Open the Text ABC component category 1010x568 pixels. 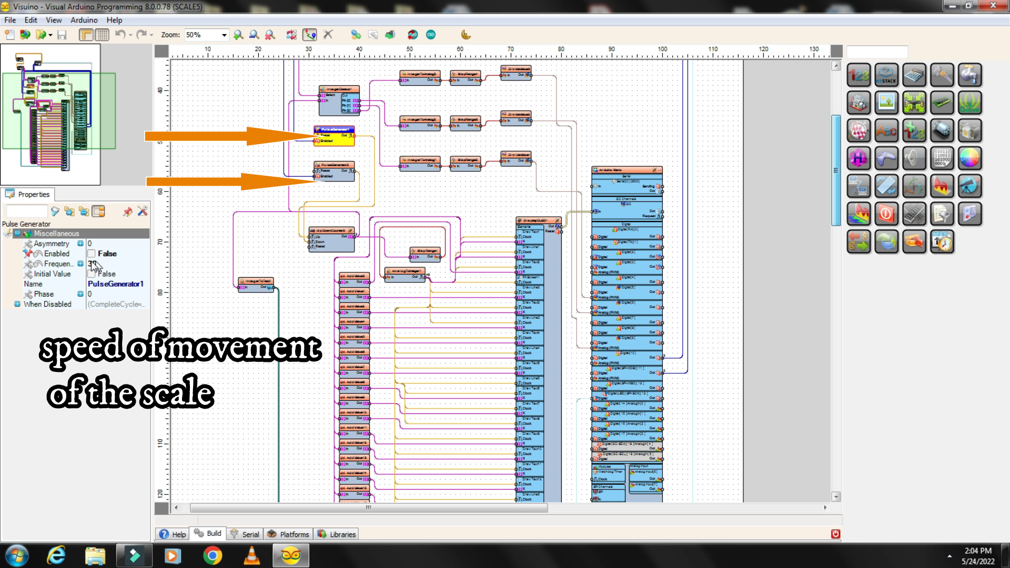(886, 130)
